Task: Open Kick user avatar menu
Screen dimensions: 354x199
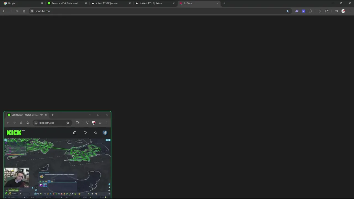Action: (x=105, y=133)
